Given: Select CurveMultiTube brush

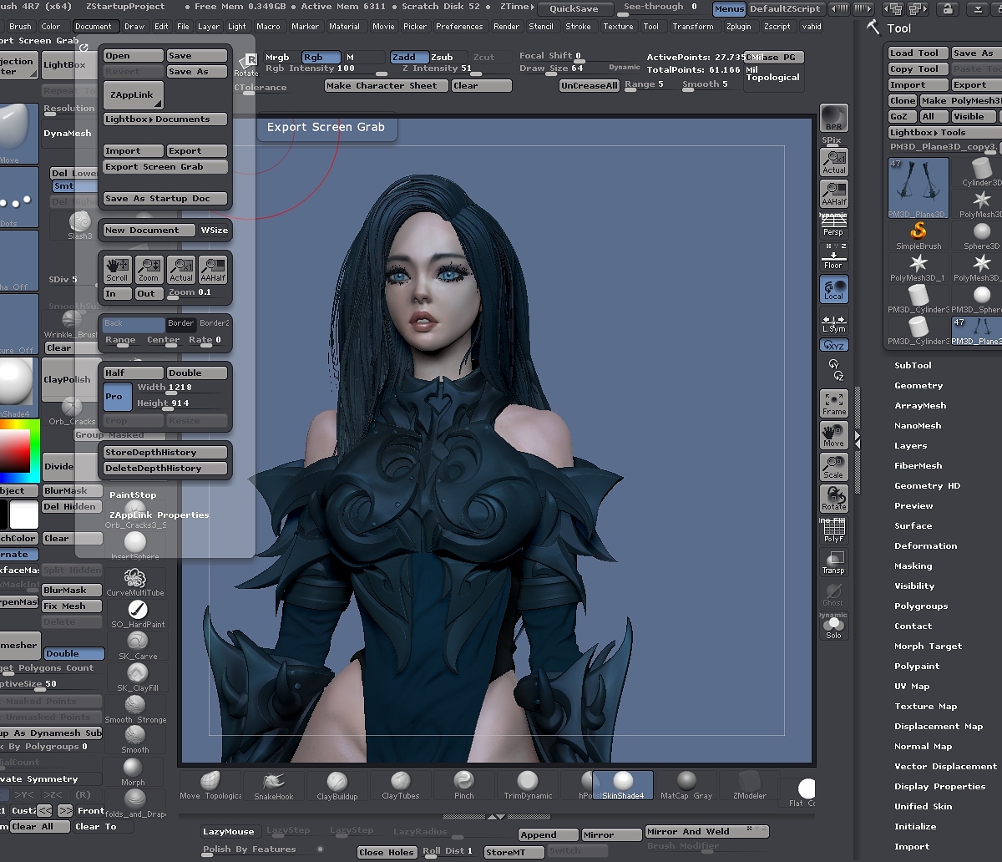Looking at the screenshot, I should coord(135,583).
